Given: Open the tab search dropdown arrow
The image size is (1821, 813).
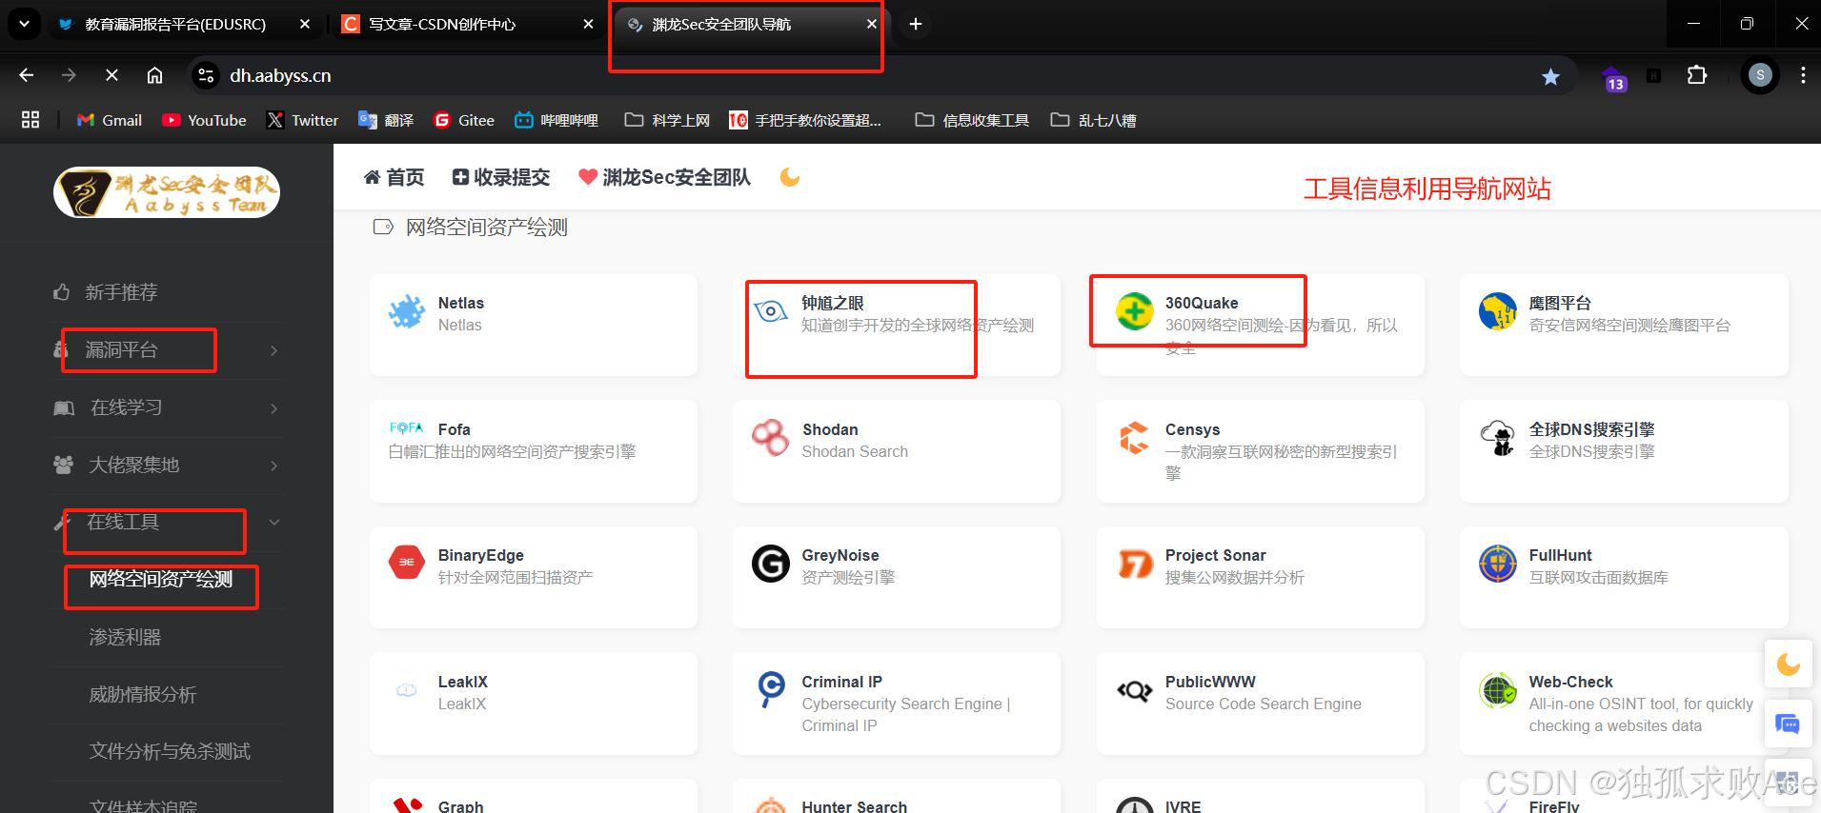Looking at the screenshot, I should (x=24, y=24).
